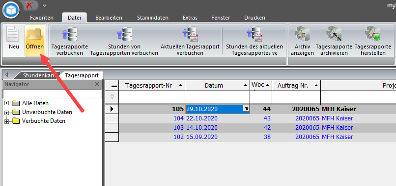The height and width of the screenshot is (186, 396).
Task: Click the blue cube application button
Action: click(x=11, y=10)
